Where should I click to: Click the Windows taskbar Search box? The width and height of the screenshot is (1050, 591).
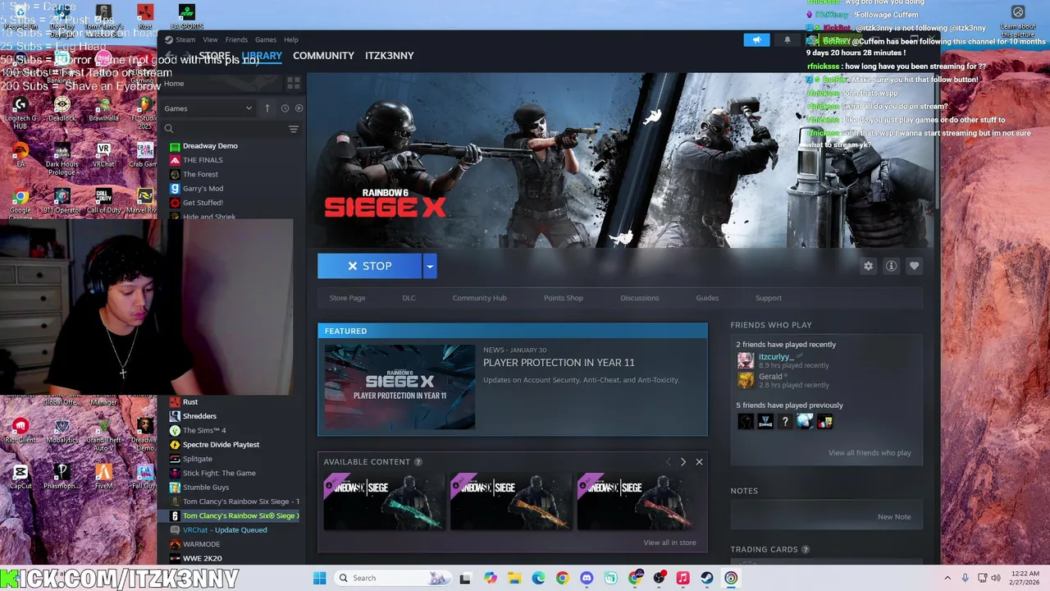(394, 578)
